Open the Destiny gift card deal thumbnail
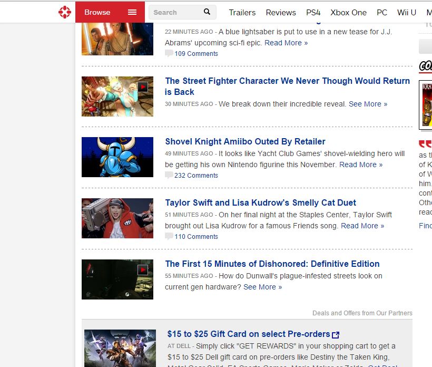This screenshot has height=367, width=432. click(120, 348)
